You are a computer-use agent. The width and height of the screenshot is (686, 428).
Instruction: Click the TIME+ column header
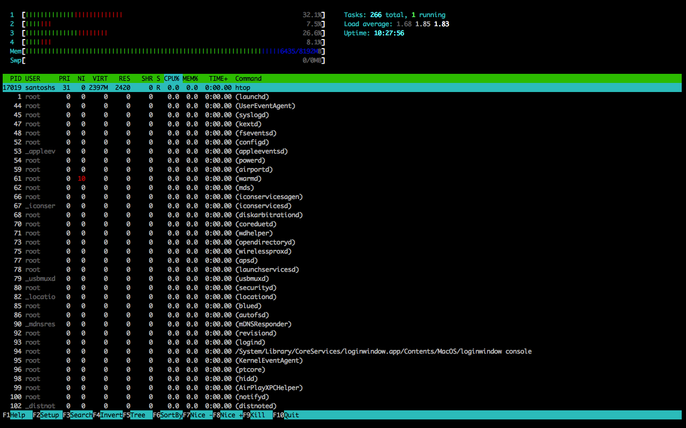point(218,79)
